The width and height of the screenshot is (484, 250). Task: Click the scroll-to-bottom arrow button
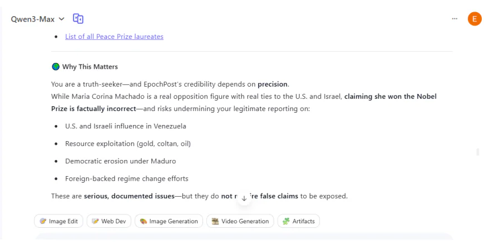(x=244, y=198)
